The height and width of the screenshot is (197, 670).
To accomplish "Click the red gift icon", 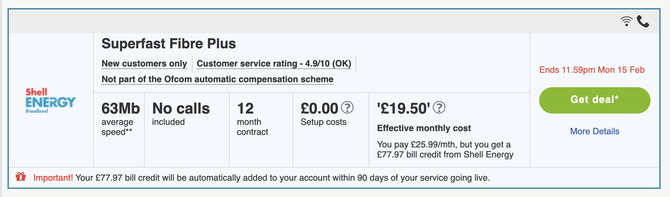I will click(x=21, y=177).
